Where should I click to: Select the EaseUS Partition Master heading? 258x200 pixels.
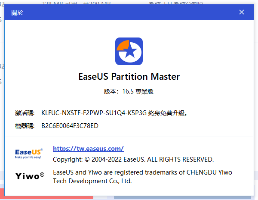pos(129,76)
